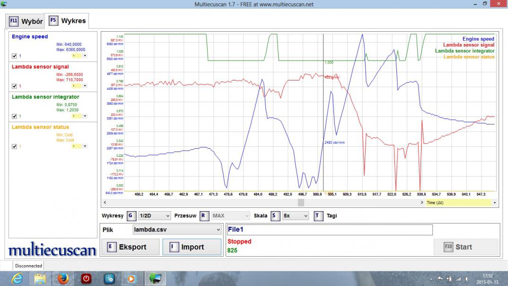This screenshot has width=508, height=286.
Task: Click the File1 name input field
Action: (x=330, y=230)
